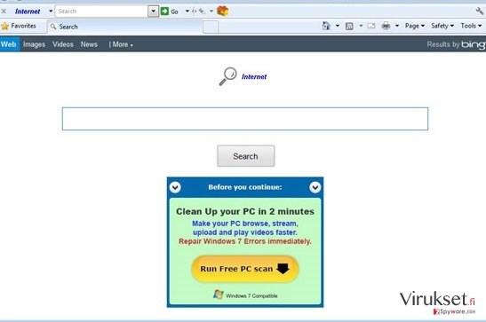This screenshot has height=322, width=486.
Task: Select the Search browser tab
Action: click(125, 27)
